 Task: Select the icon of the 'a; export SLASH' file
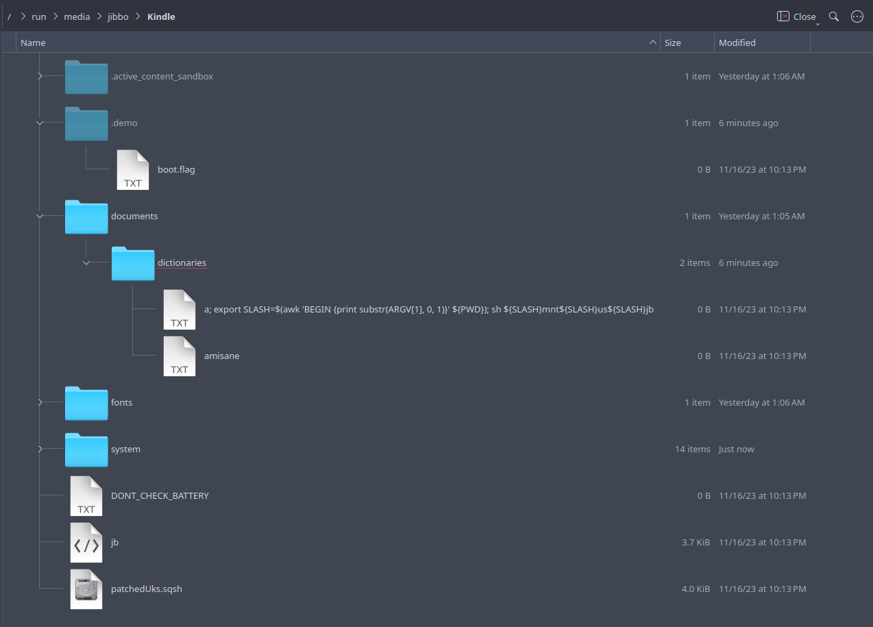[180, 310]
